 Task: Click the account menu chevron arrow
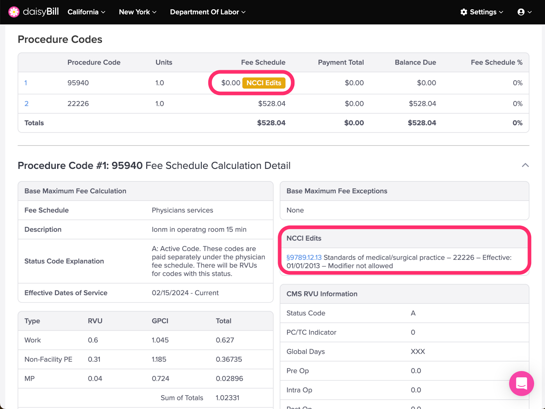(530, 12)
